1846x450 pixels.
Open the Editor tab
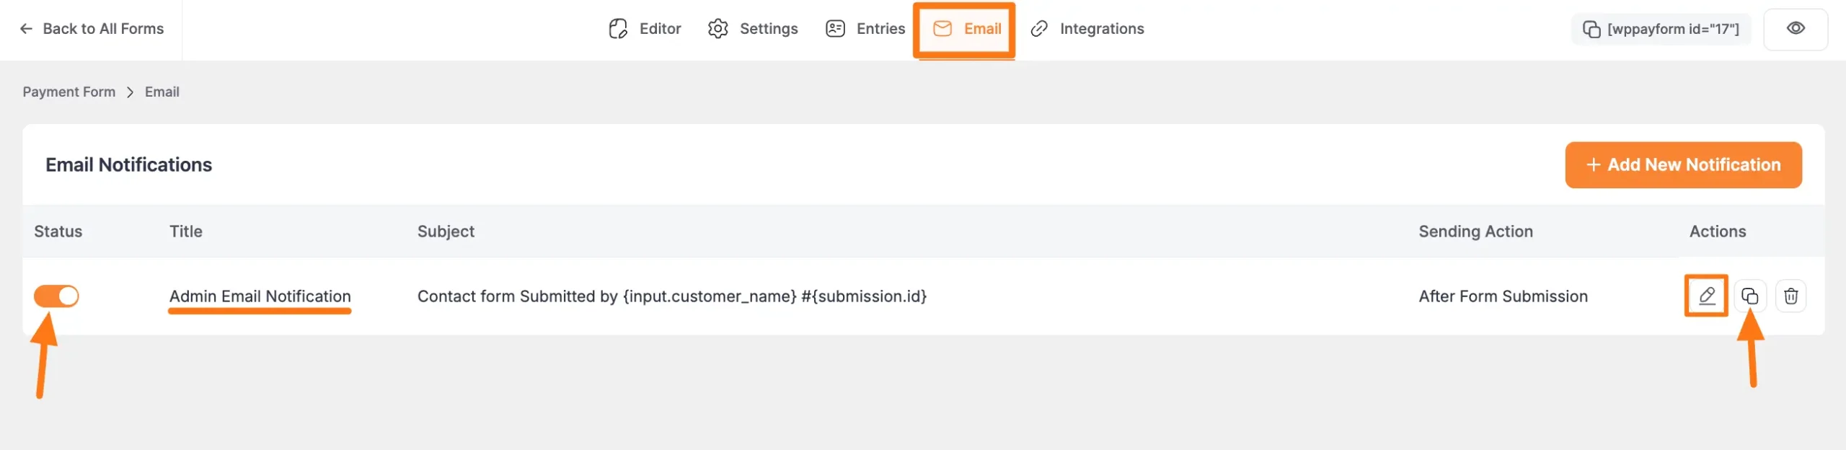pos(645,29)
